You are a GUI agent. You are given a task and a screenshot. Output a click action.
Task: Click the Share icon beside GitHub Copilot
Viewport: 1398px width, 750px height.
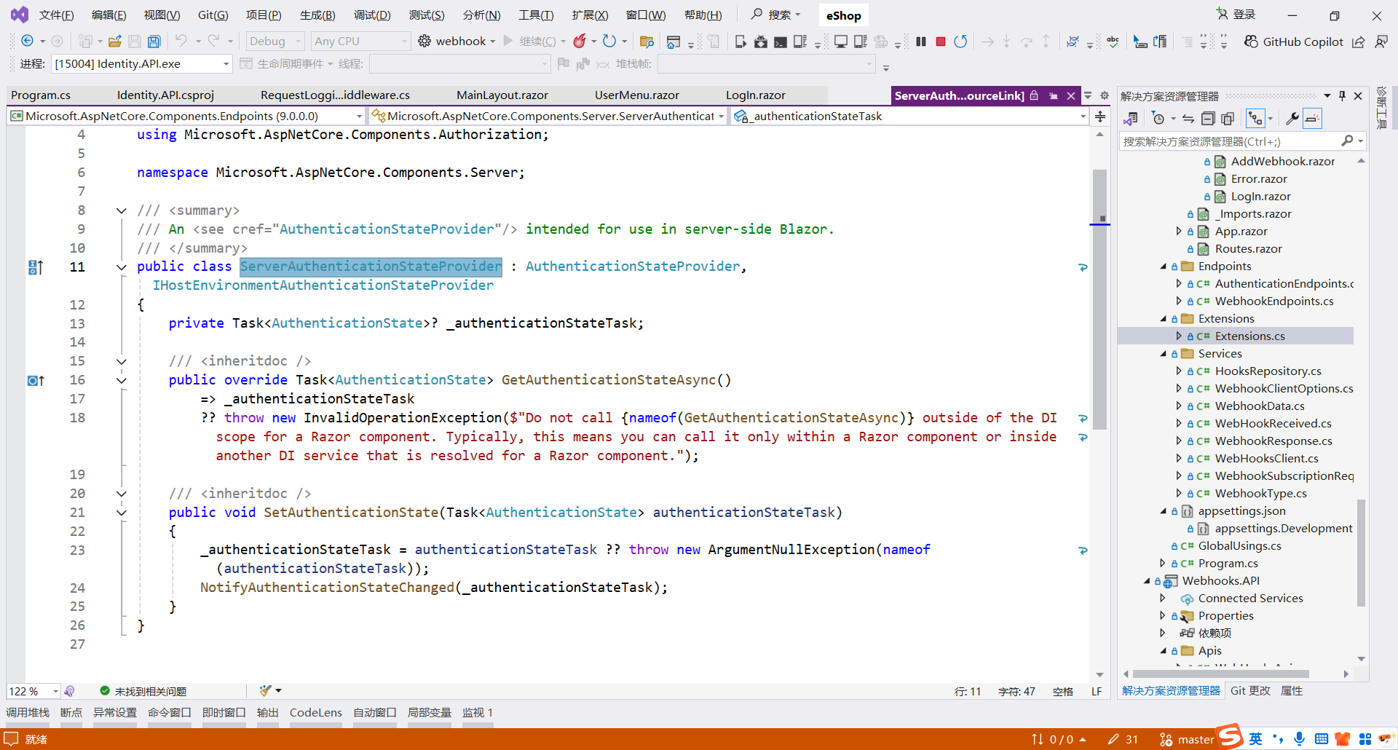pyautogui.click(x=1359, y=42)
